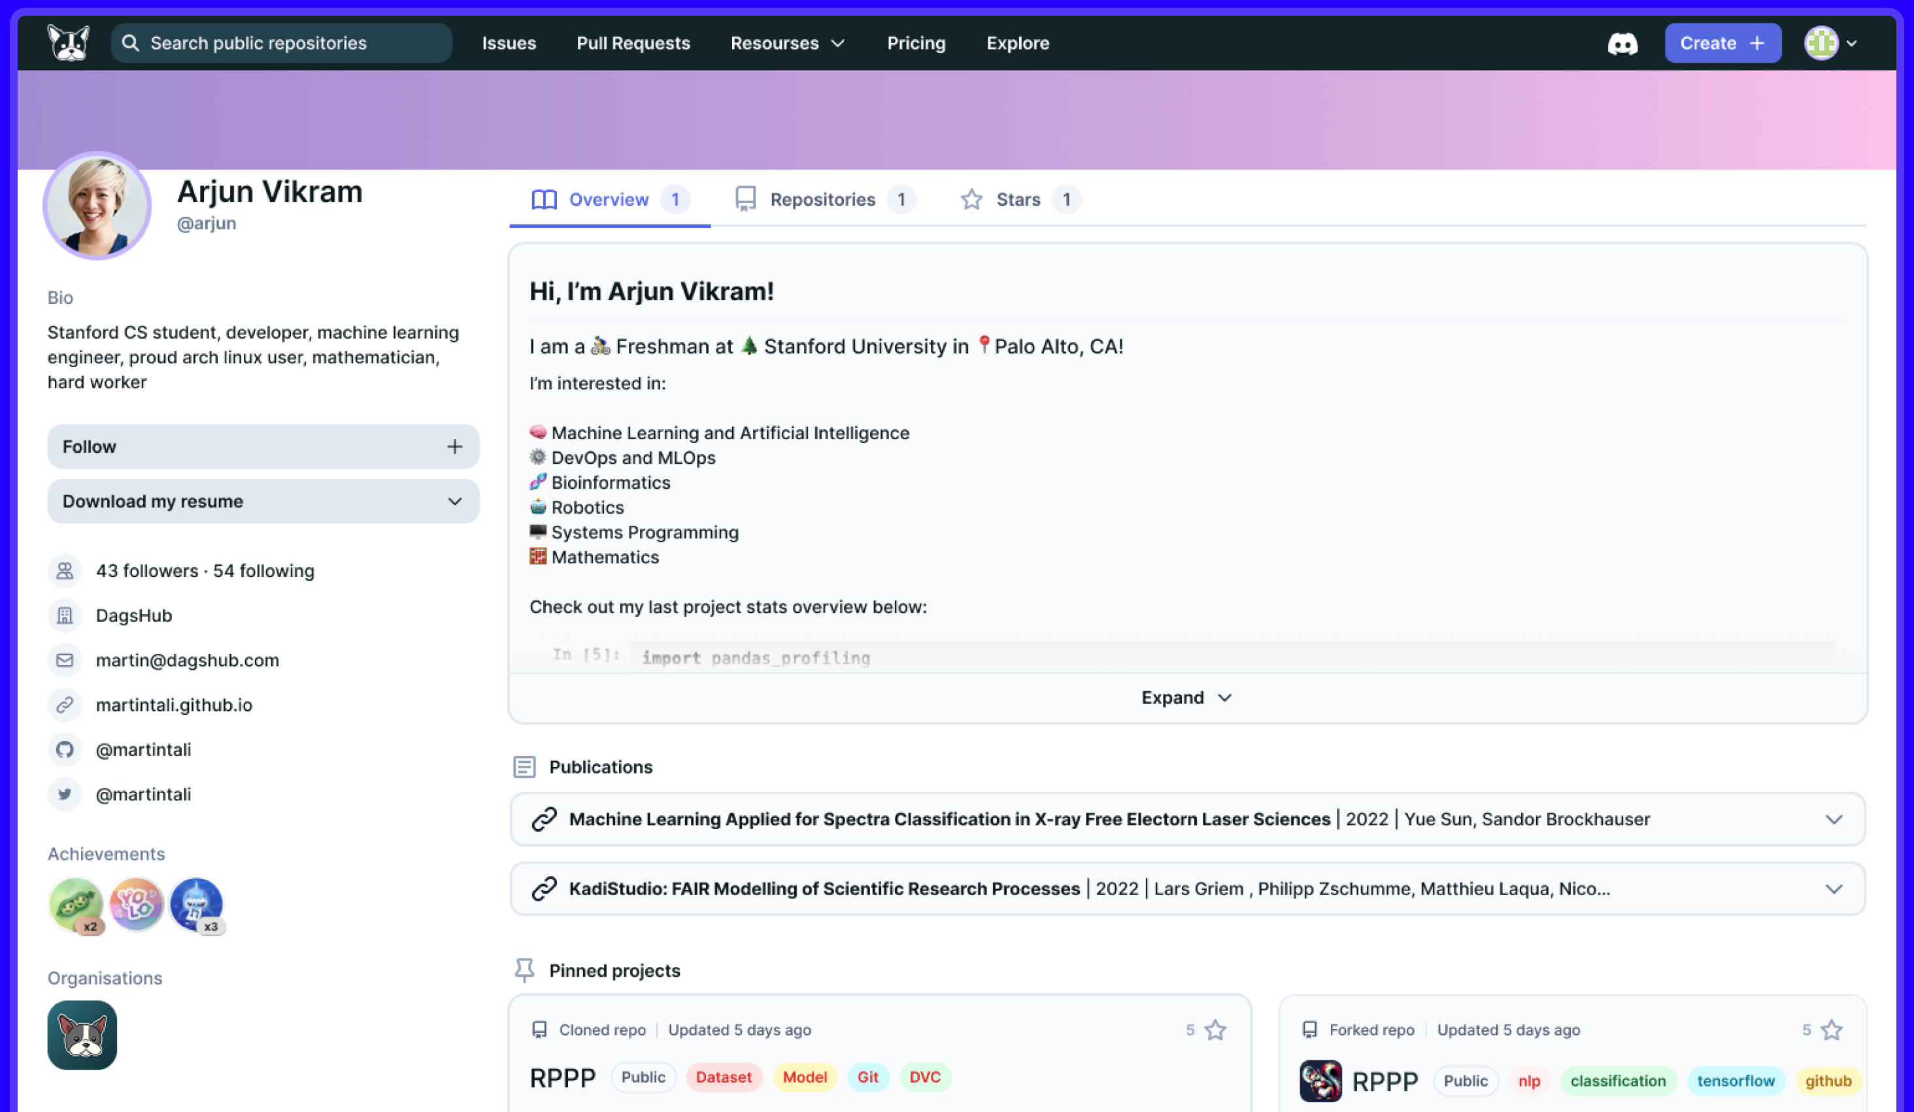Star the Cloned repo RPPP project

coord(1215,1030)
